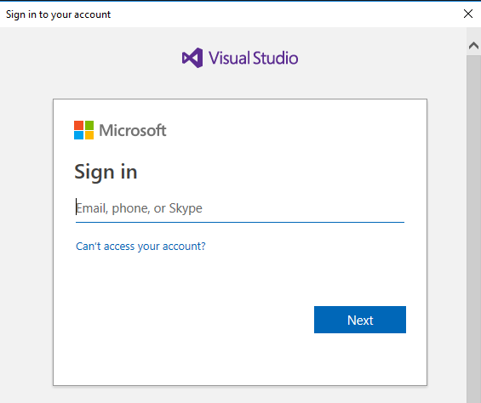Click the Sign in to your account title
Screen dimensions: 481x403
58,14
